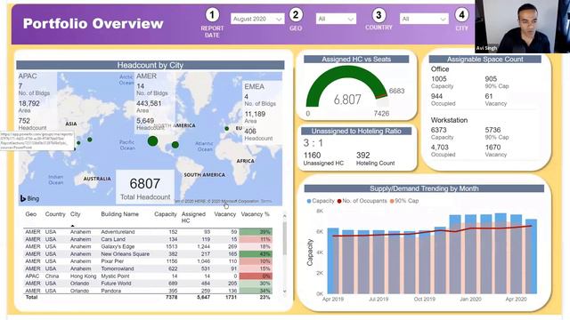Click the Capacity legend marker in trending chart

309,201
